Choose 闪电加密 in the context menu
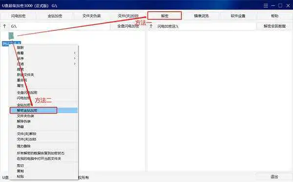Screen dimensions: 293x182 tap(43, 98)
